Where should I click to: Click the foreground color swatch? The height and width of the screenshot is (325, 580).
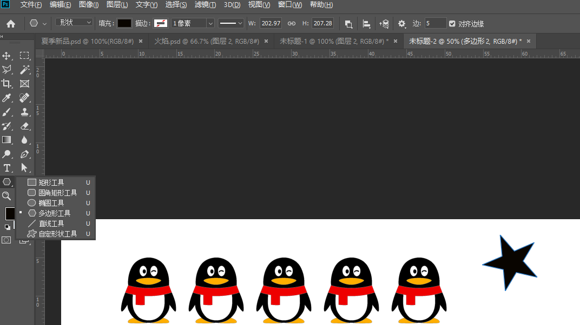(10, 213)
